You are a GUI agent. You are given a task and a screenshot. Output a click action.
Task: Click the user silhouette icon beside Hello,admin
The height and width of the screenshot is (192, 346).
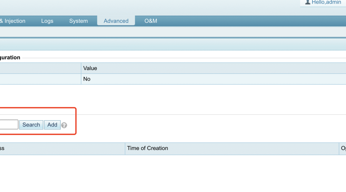pos(308,2)
